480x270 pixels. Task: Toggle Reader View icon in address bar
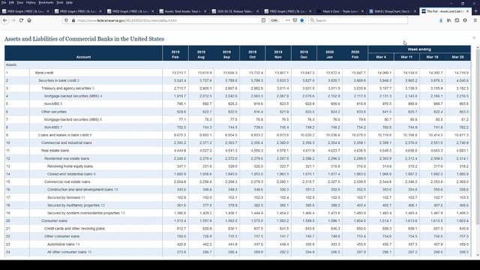click(263, 20)
